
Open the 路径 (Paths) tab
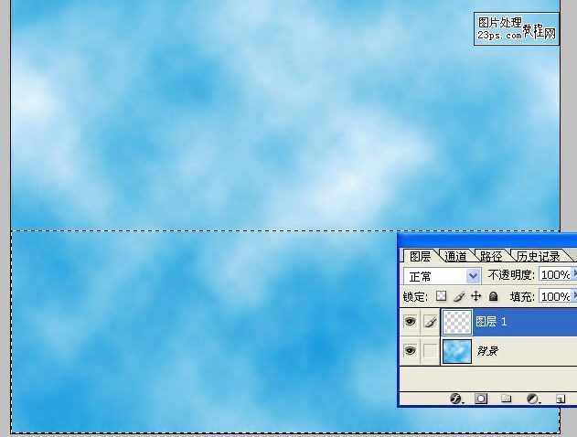pyautogui.click(x=491, y=256)
